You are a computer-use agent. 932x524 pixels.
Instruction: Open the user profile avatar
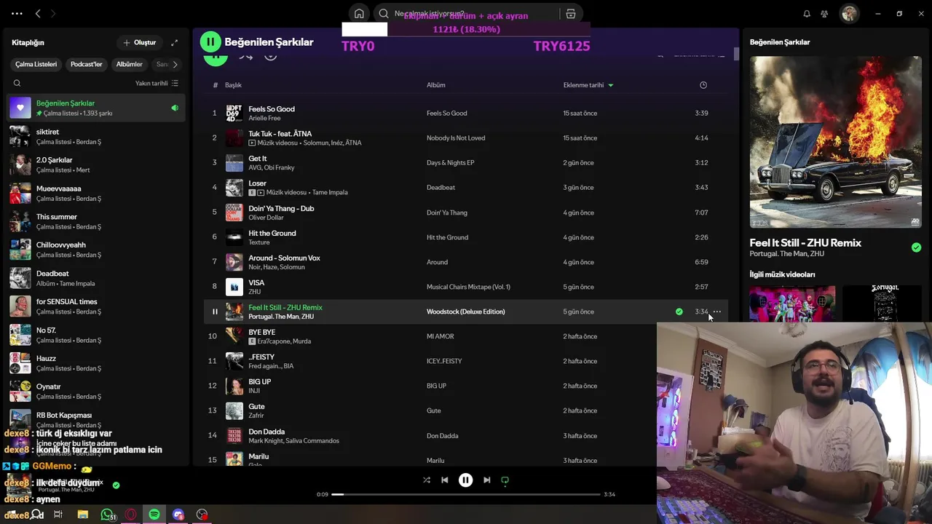849,14
